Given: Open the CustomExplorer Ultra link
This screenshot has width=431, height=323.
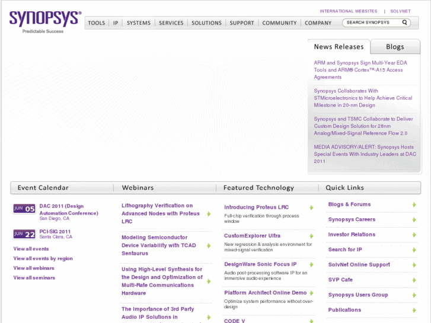Looking at the screenshot, I should (x=252, y=236).
